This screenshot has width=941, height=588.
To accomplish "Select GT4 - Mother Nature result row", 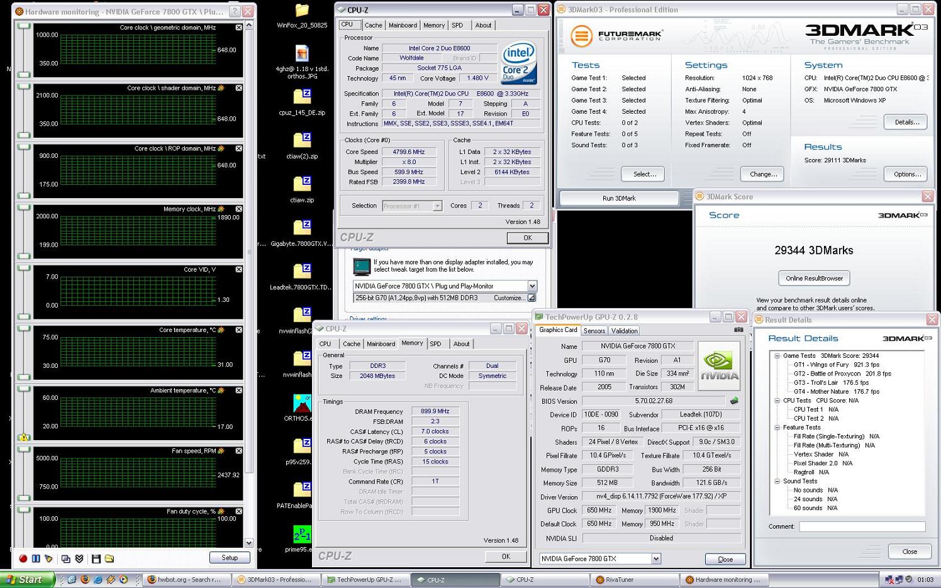I will (836, 392).
